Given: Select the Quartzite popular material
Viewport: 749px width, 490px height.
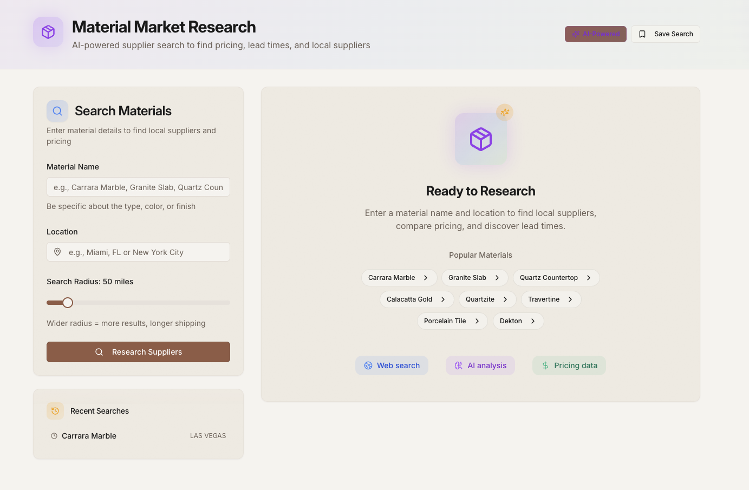Looking at the screenshot, I should [487, 299].
